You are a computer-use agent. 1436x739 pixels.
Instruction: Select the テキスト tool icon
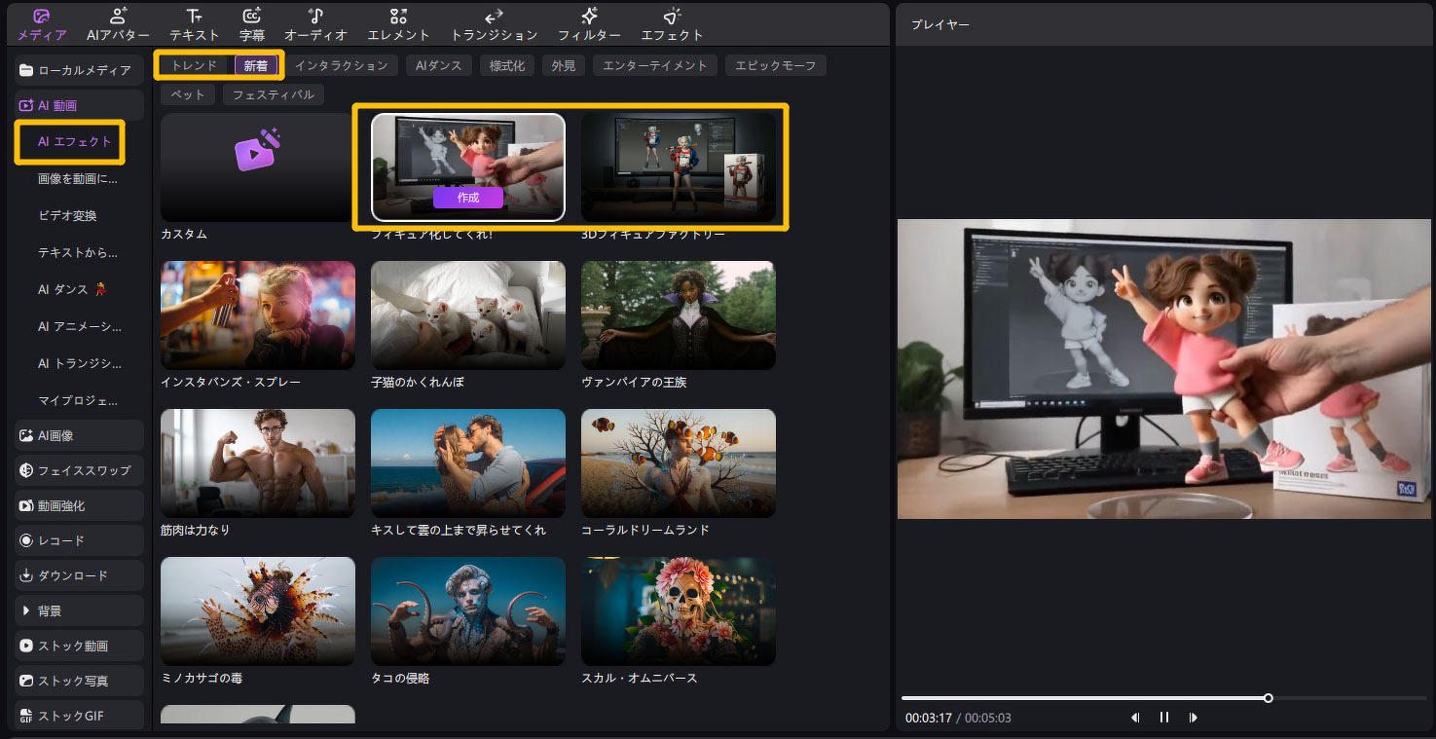[195, 24]
